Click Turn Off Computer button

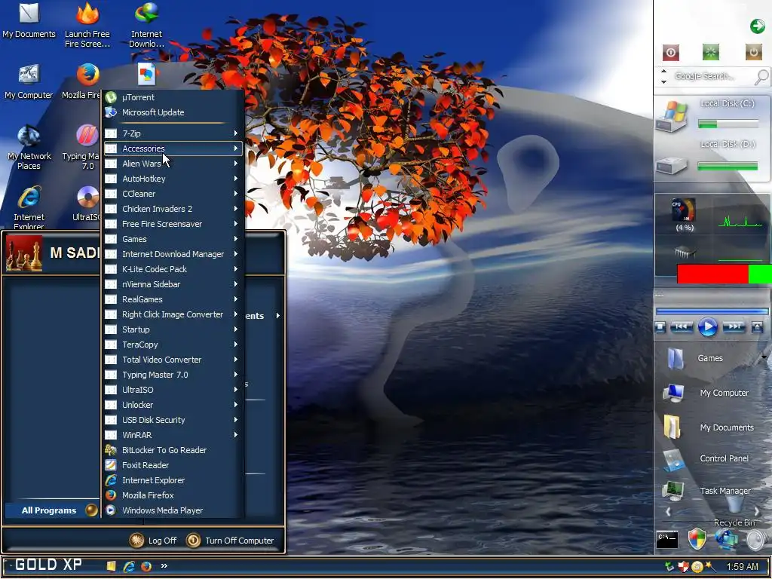[230, 541]
